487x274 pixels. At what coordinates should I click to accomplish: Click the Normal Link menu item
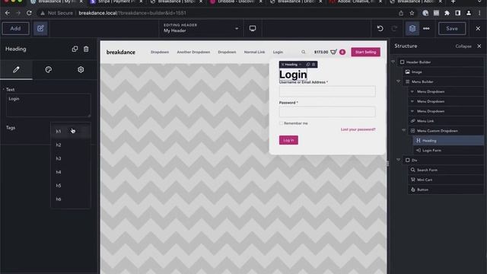[x=254, y=53]
